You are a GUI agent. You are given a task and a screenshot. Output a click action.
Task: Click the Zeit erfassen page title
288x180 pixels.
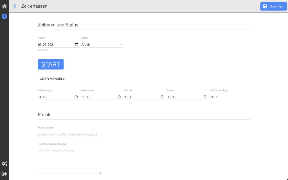(34, 6)
